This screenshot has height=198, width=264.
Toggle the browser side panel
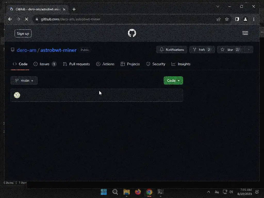coord(237,19)
